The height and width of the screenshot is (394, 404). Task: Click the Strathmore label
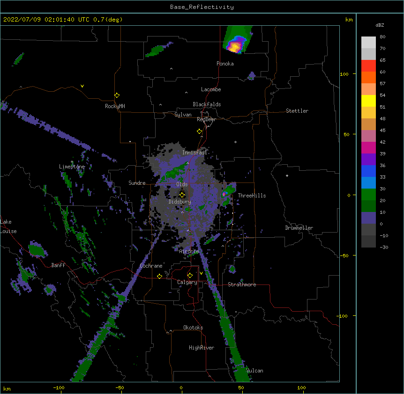(x=242, y=285)
